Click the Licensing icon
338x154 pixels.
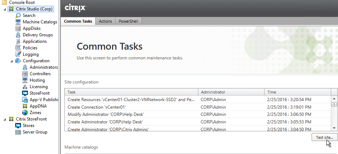25,87
